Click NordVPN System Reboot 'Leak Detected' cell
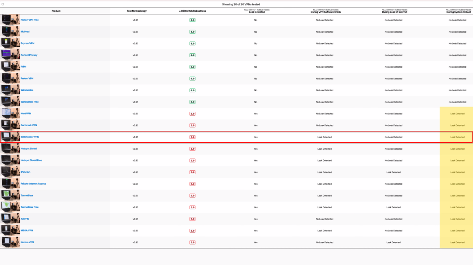The image size is (473, 265). [x=457, y=114]
